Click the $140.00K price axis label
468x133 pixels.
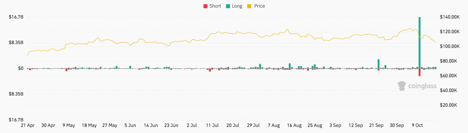pyautogui.click(x=450, y=17)
